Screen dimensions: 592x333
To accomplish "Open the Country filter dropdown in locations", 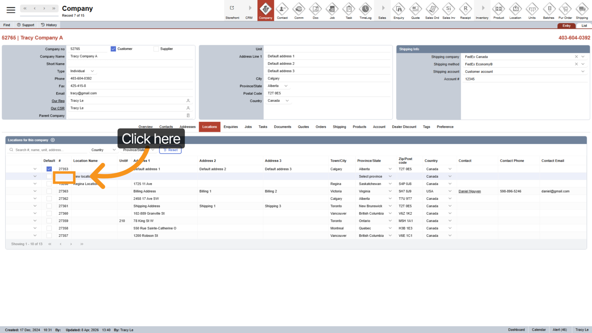I will tap(104, 150).
